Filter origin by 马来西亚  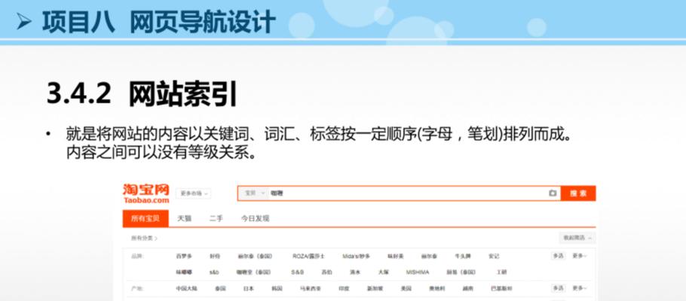coord(311,289)
